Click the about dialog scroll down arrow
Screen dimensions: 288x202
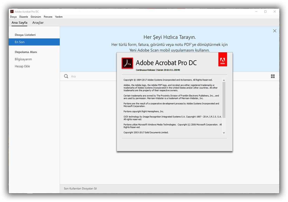(x=224, y=133)
